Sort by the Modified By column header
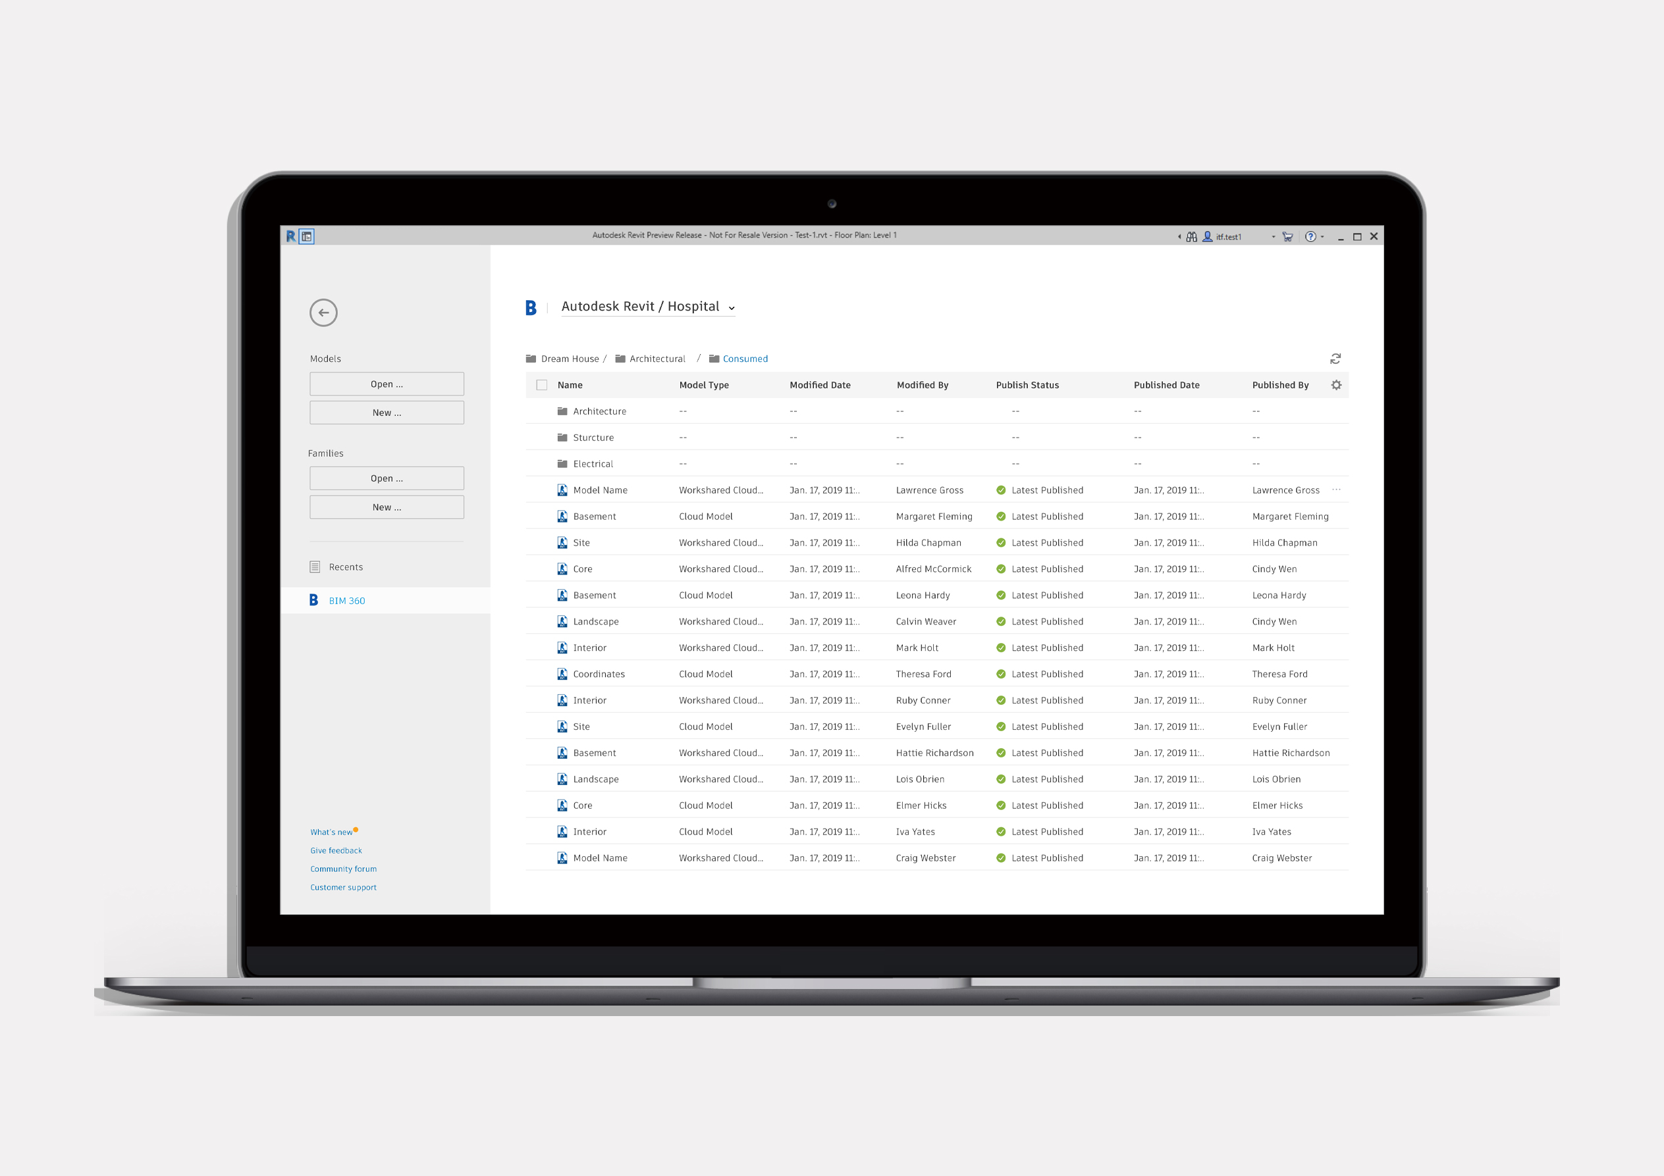 point(923,385)
